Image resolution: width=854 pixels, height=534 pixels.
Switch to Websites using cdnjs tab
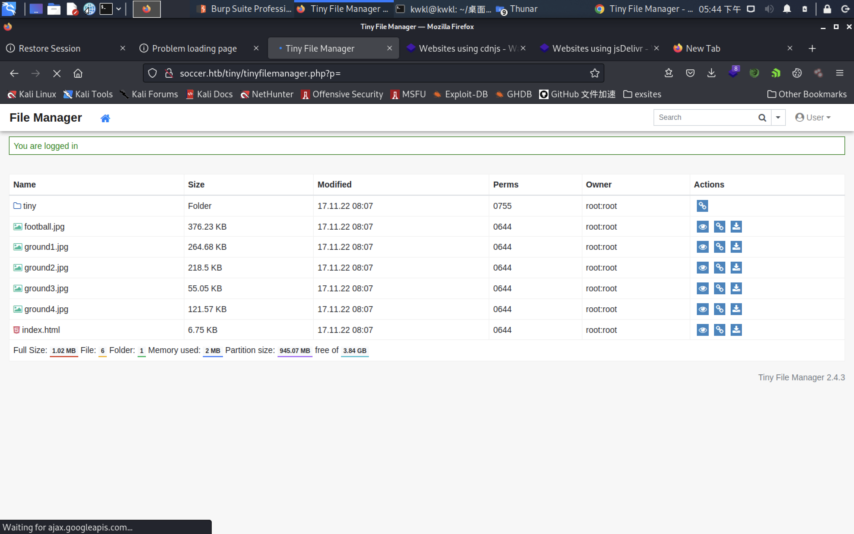[x=462, y=48]
